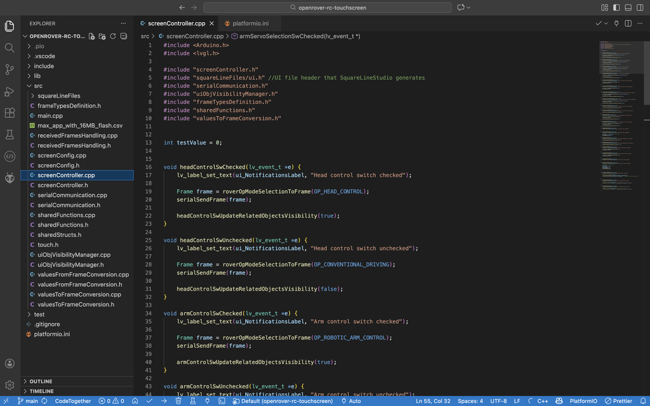
Task: Toggle the primary sidebar layout button
Action: point(616,8)
